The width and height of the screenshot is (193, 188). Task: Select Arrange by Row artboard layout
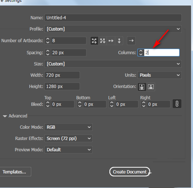[111, 41]
